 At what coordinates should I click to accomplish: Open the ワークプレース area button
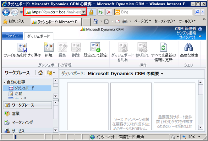coord(27,105)
